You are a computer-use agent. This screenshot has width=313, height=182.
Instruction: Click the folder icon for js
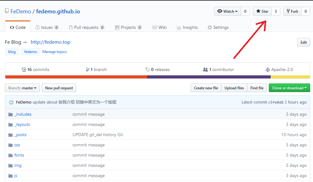(11, 176)
